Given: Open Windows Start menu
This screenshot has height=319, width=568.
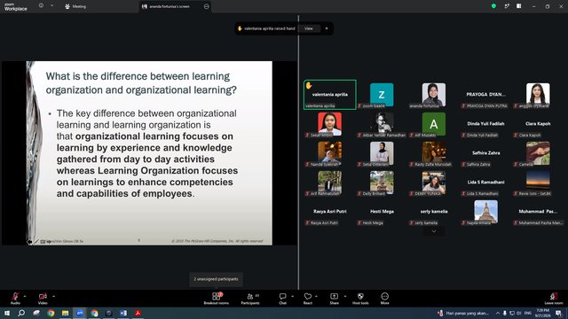Looking at the screenshot, I should [x=7, y=313].
